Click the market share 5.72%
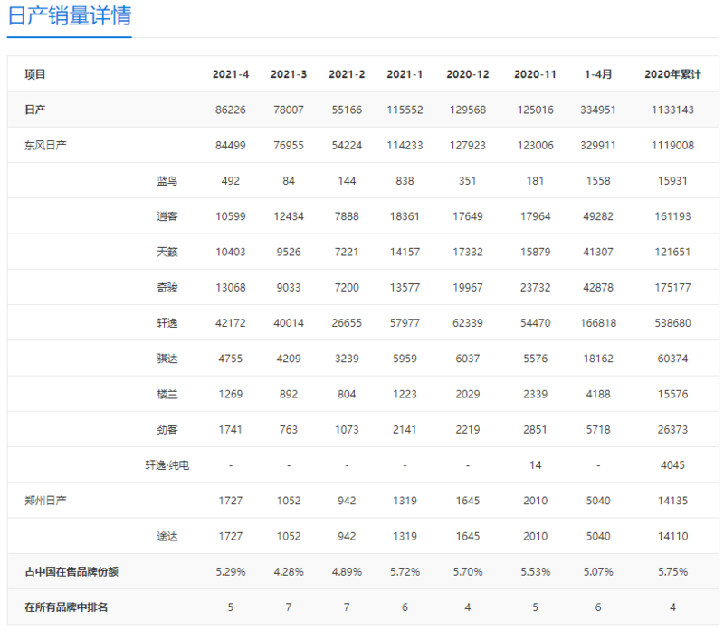Image resolution: width=724 pixels, height=631 pixels. coord(405,572)
